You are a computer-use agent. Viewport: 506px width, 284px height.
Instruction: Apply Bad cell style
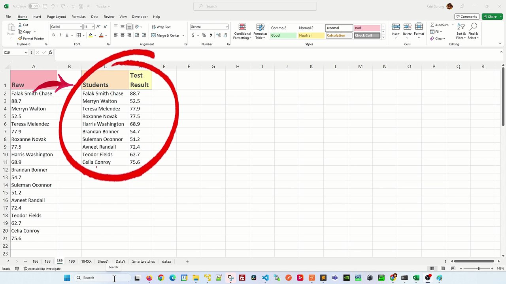(366, 28)
